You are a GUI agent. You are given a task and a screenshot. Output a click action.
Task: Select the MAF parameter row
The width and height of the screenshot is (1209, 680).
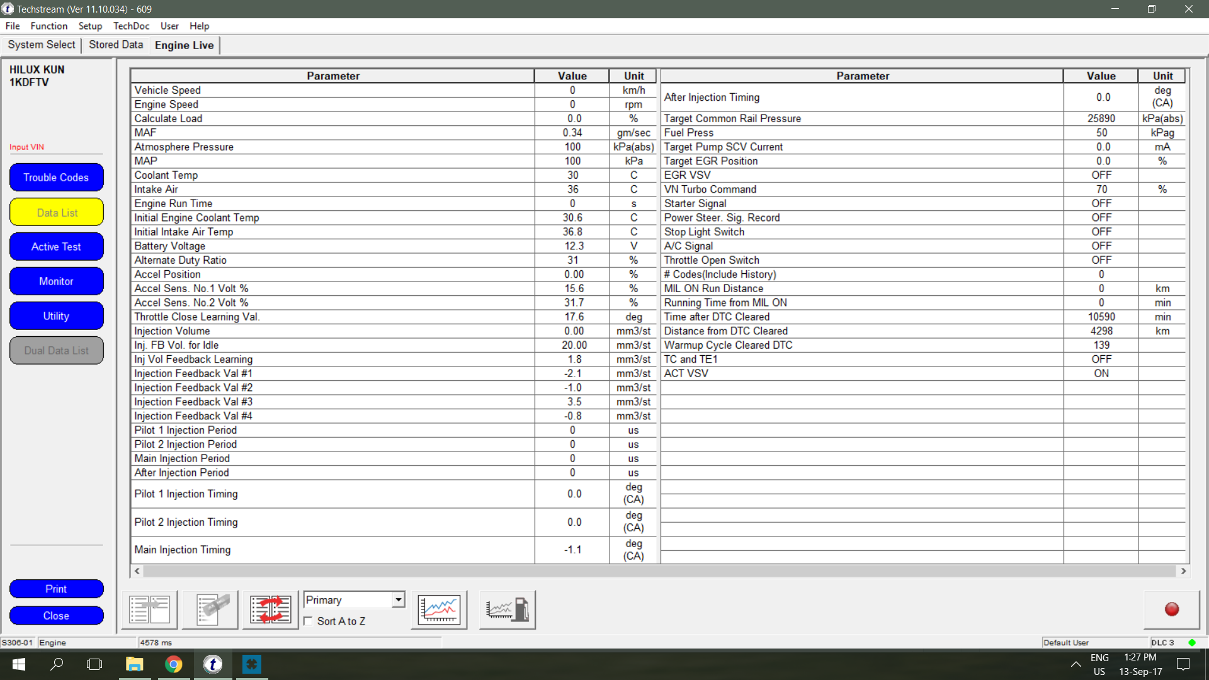pyautogui.click(x=394, y=133)
